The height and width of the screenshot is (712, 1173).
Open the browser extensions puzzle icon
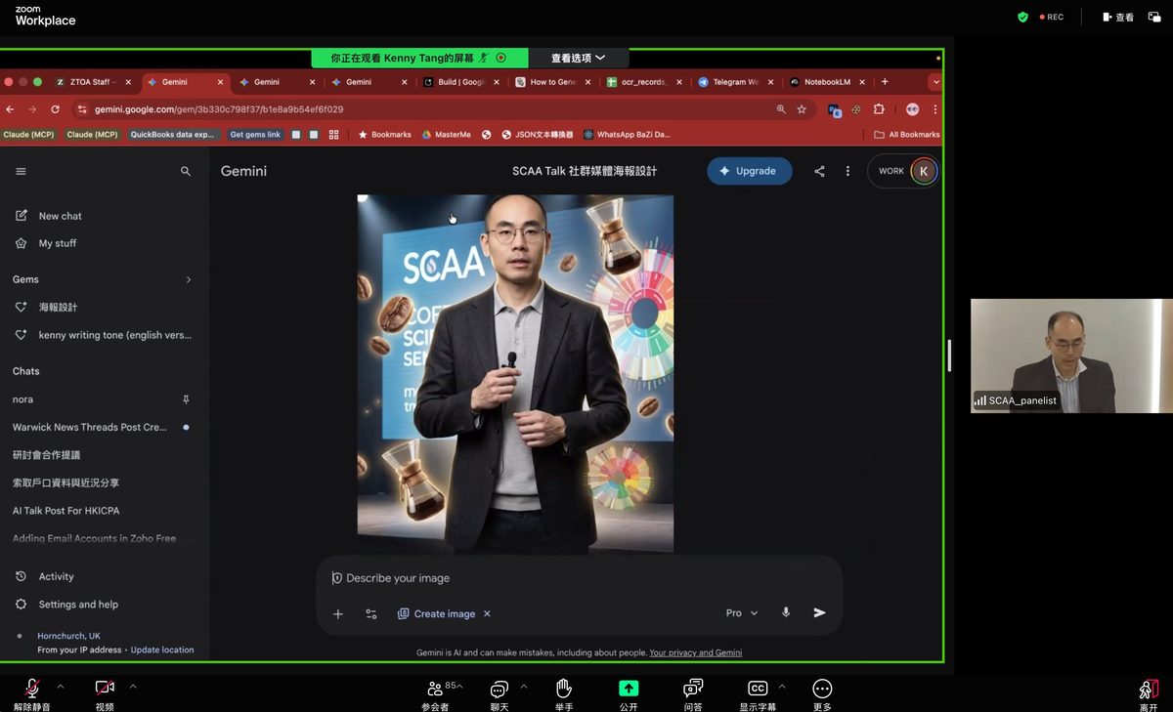pos(879,109)
